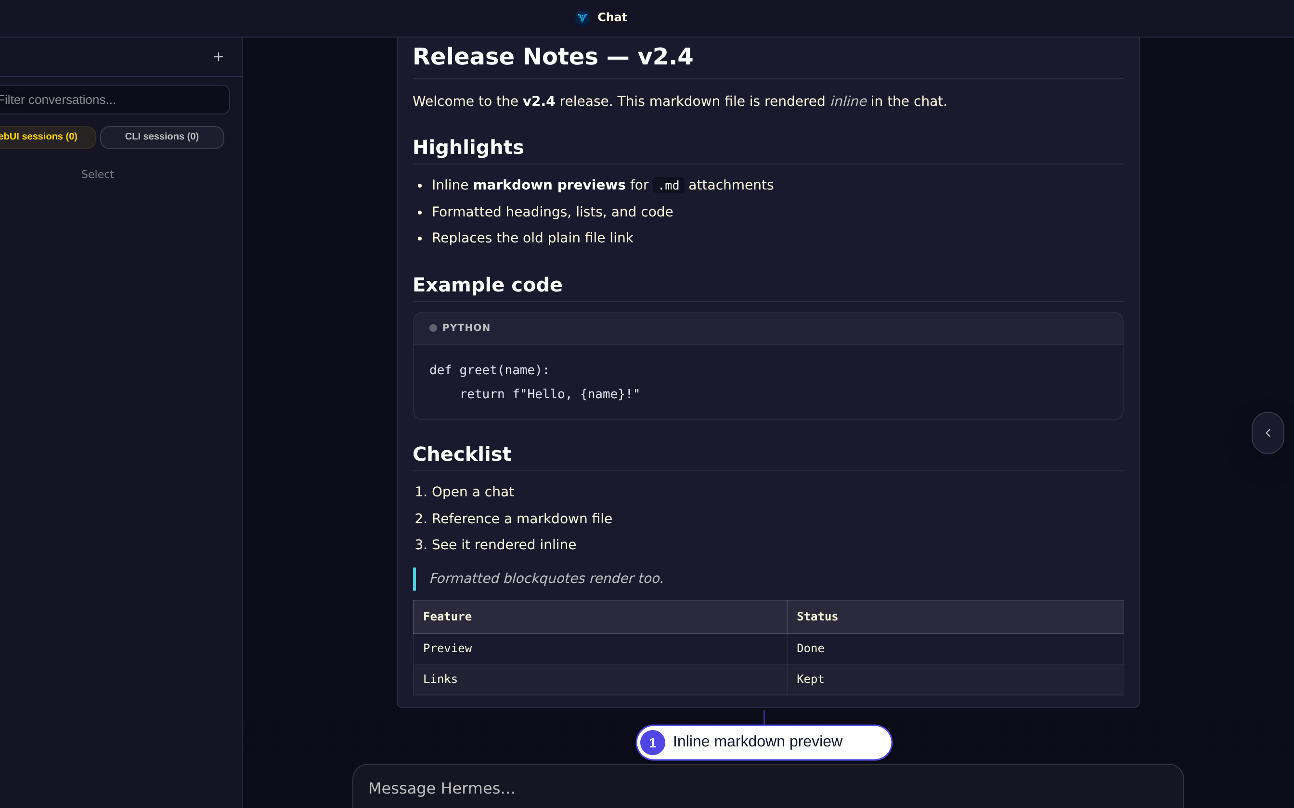Click the Chat title in header

pos(612,17)
